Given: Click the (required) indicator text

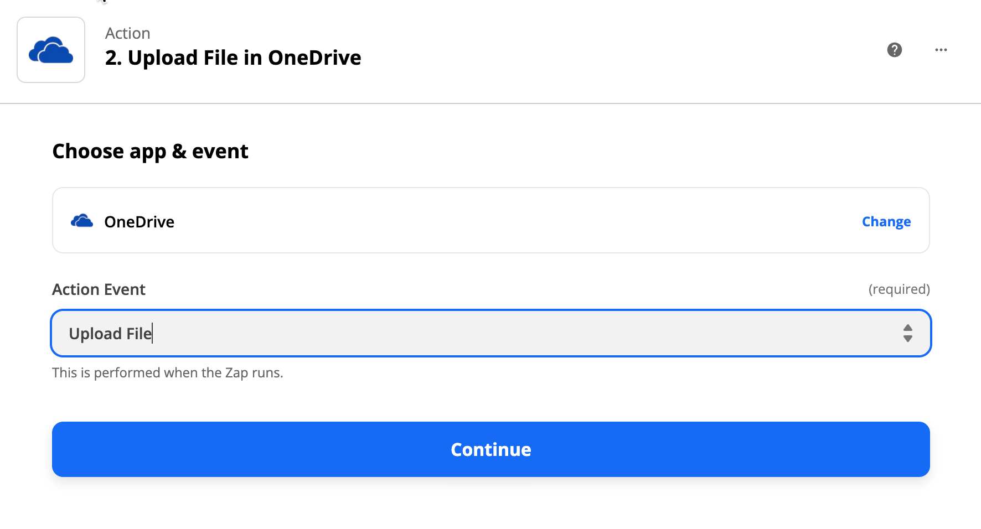Looking at the screenshot, I should coord(899,289).
